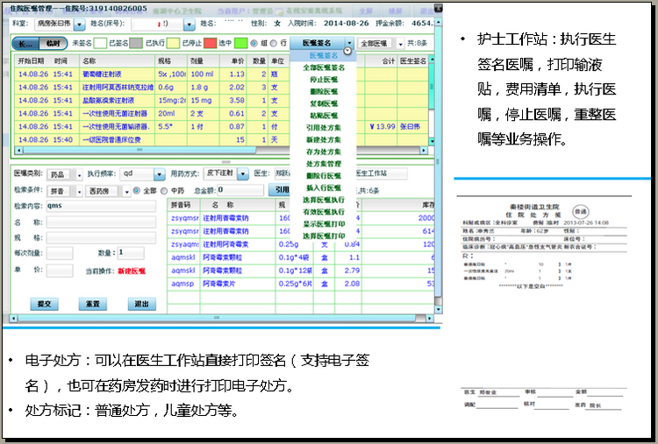Click the 已签名 gray color swatch

point(136,43)
